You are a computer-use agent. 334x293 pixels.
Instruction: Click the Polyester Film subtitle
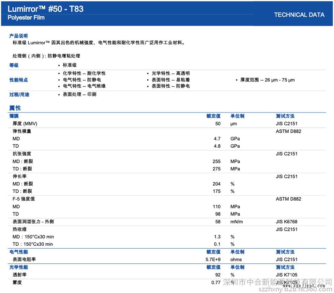pos(26,18)
